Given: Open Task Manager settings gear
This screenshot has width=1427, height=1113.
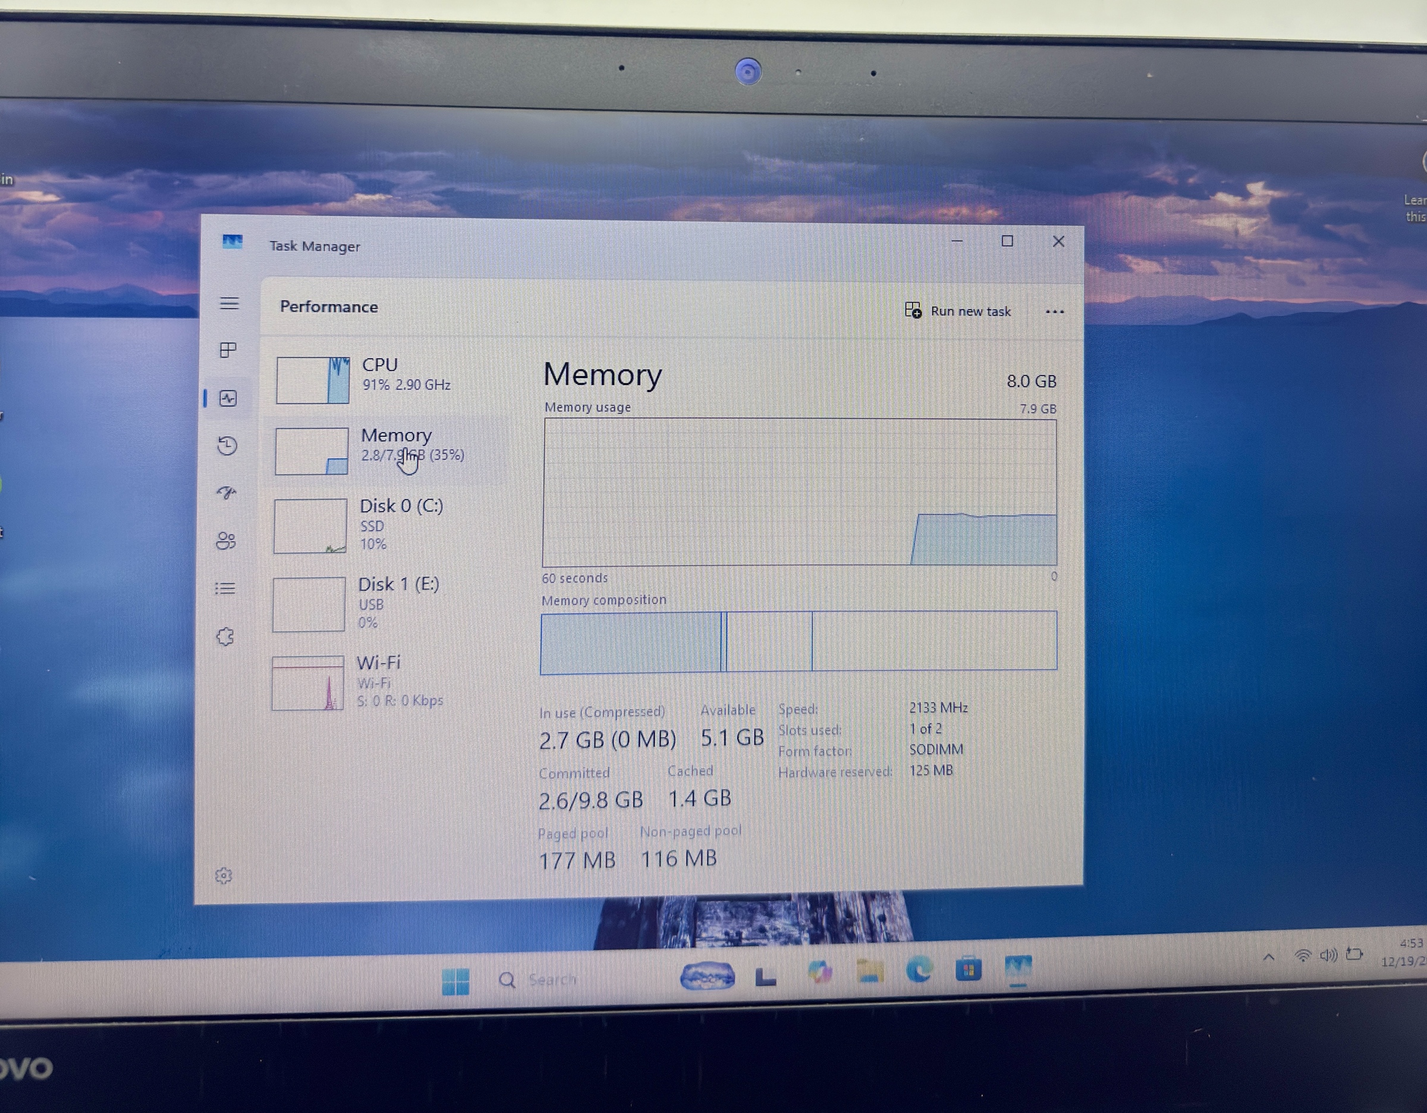Looking at the screenshot, I should click(x=224, y=875).
